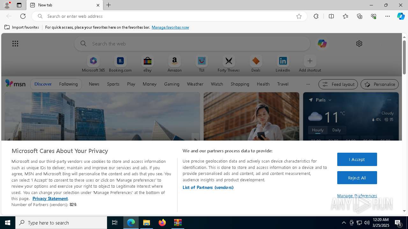Open List of Partners (vendors) link
408x229 pixels.
coord(208,187)
